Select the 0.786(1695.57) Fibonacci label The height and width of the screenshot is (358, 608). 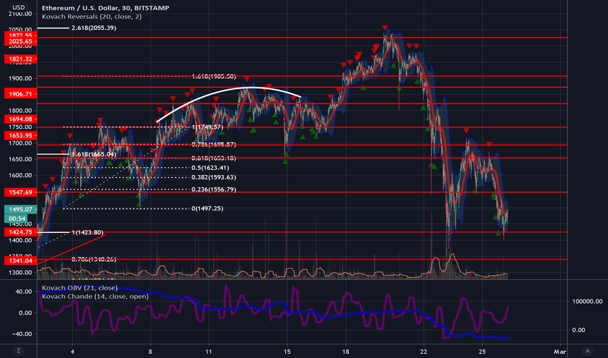(x=214, y=145)
